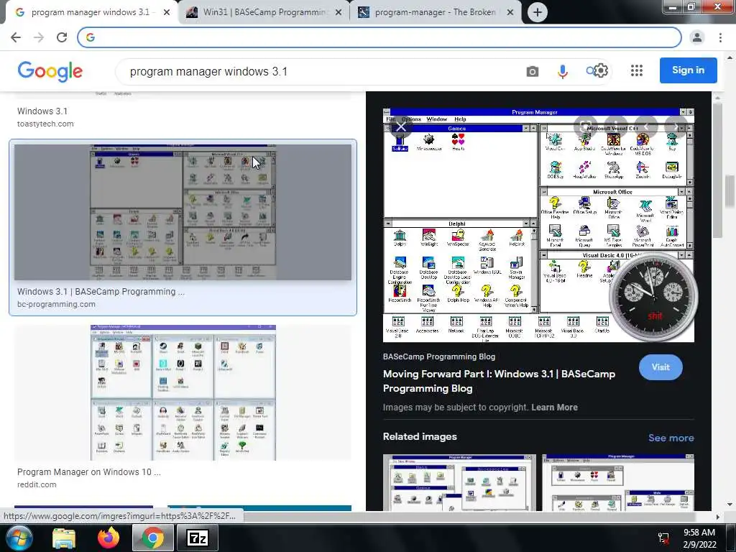The image size is (736, 552).
Task: Click the 'Related images' heading
Action: tap(420, 436)
